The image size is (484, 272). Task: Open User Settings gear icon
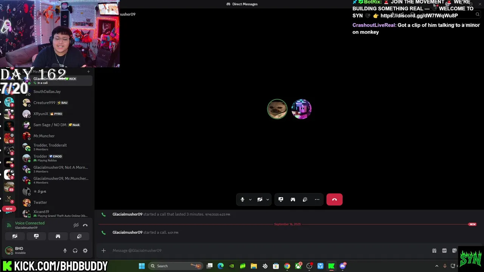[85, 250]
